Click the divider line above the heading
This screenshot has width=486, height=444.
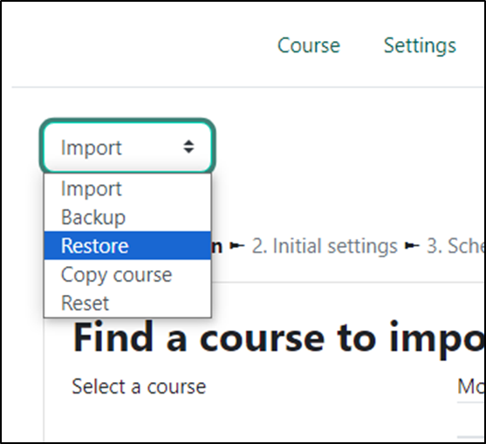point(347,283)
